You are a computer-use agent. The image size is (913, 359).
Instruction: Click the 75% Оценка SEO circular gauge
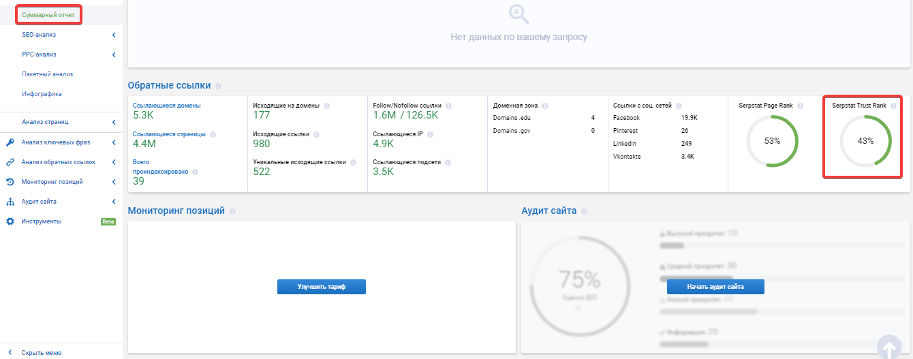(580, 286)
